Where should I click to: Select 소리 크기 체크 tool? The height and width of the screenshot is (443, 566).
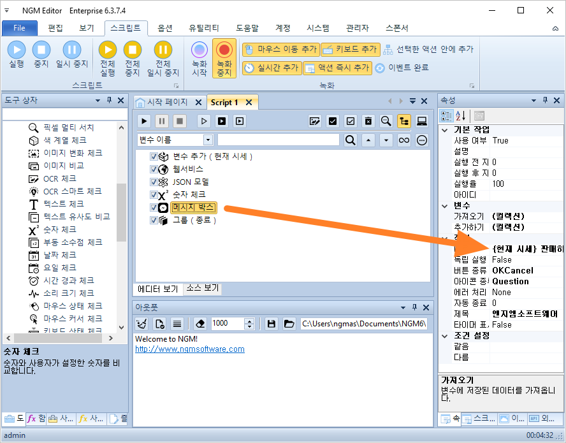(69, 293)
